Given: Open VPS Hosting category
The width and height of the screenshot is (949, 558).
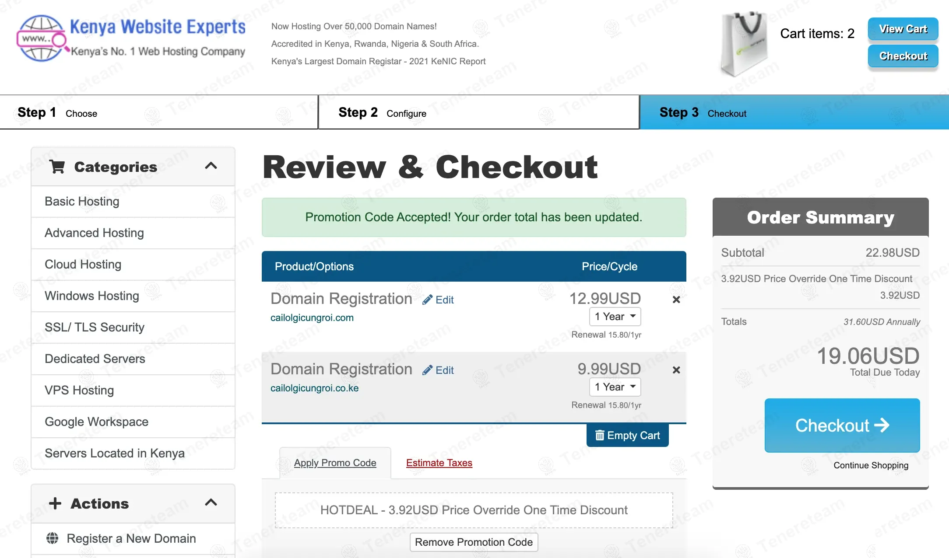Looking at the screenshot, I should point(133,391).
